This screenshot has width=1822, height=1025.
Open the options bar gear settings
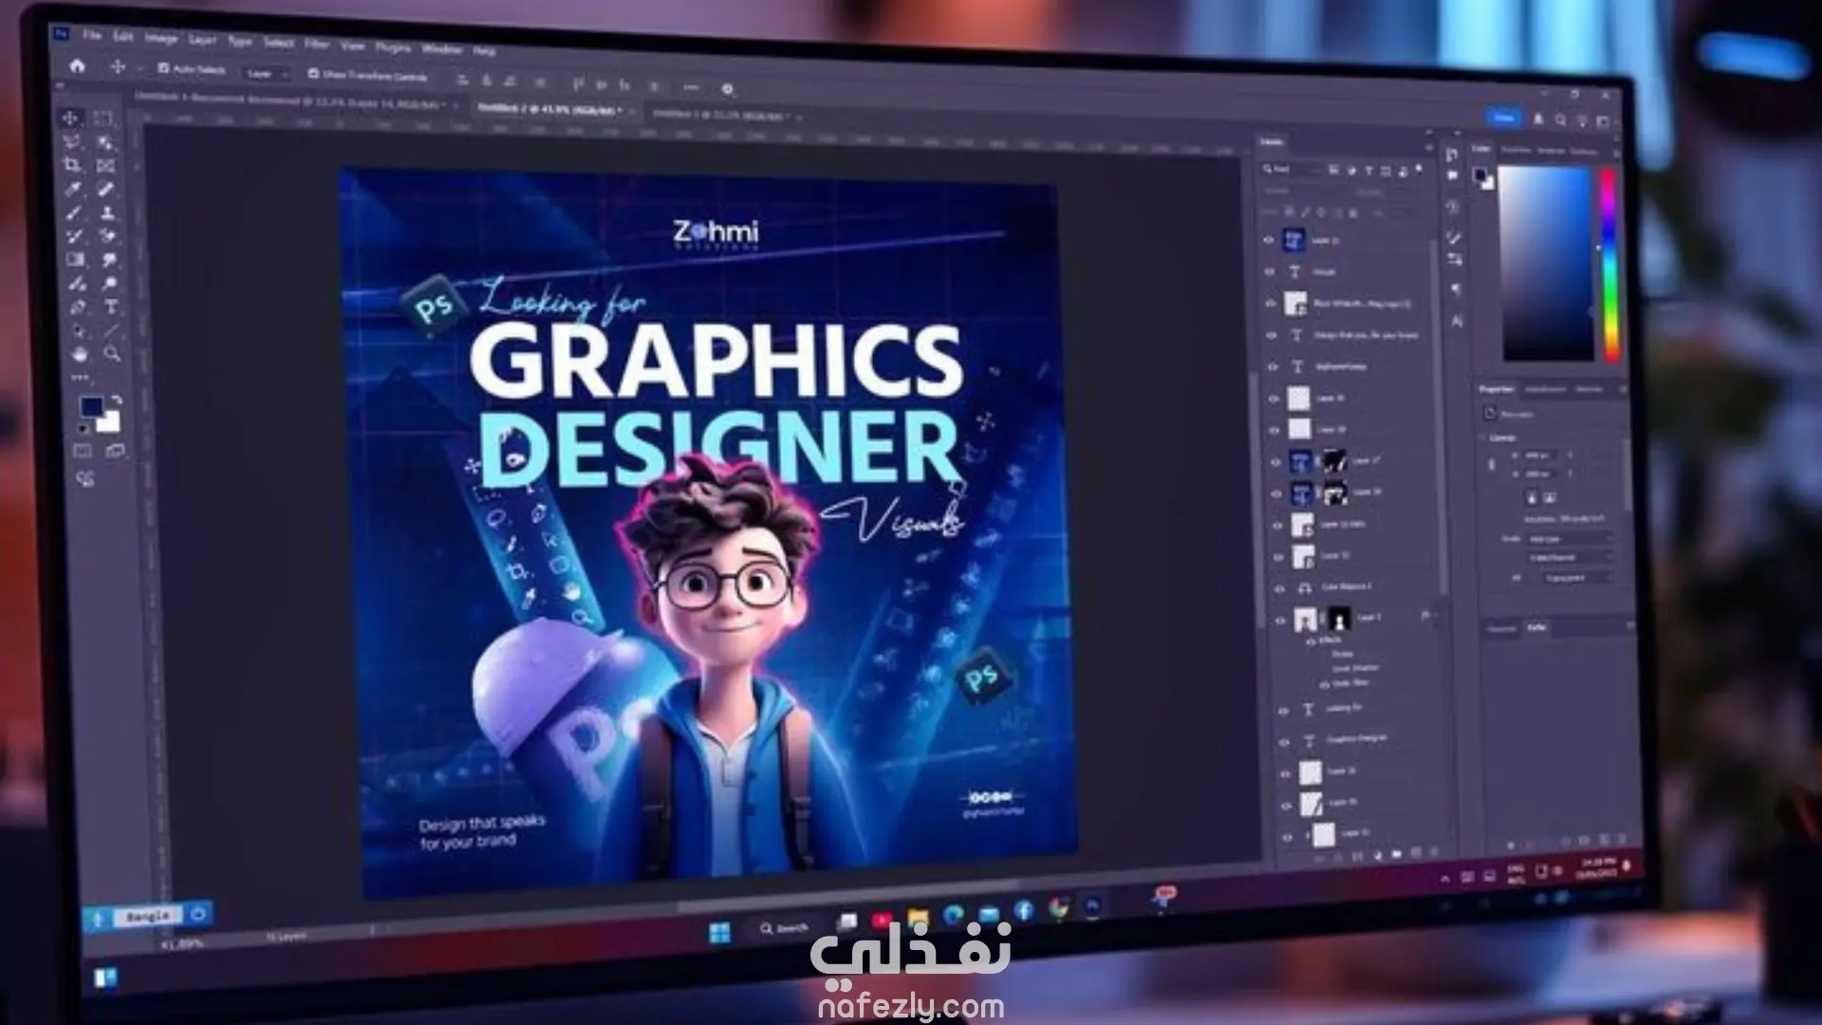tap(727, 89)
